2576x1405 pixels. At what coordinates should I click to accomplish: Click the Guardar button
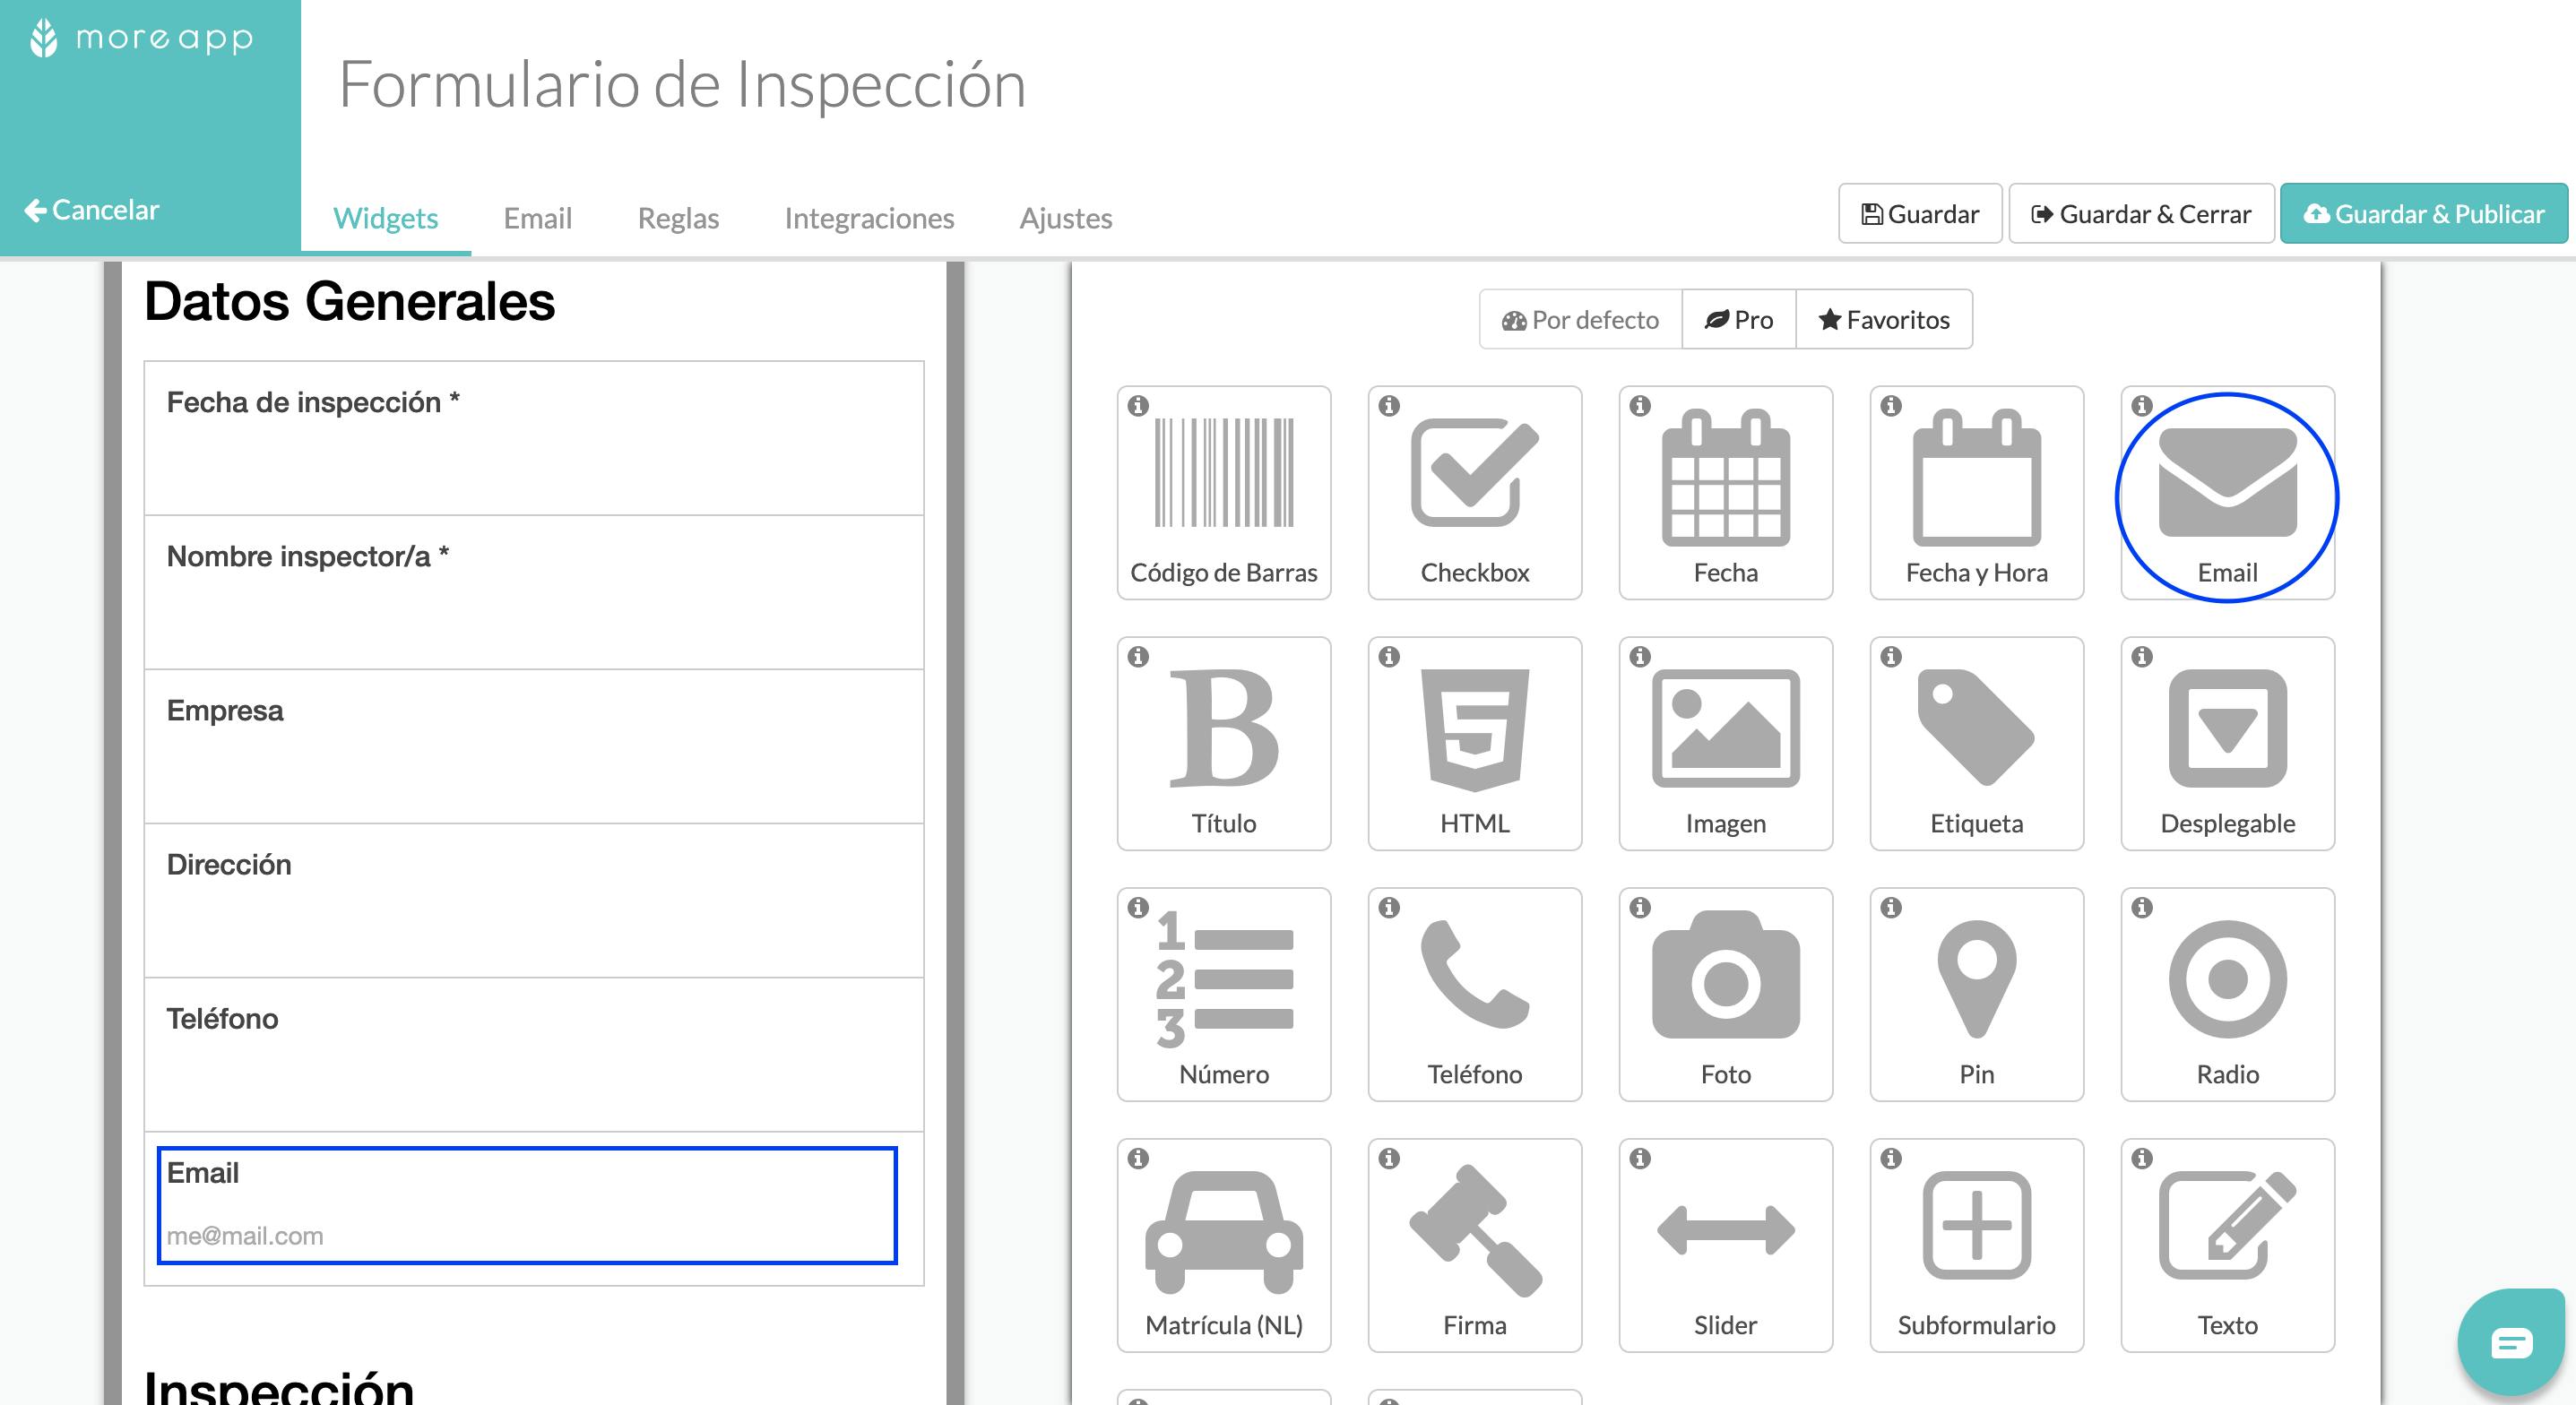[1920, 214]
